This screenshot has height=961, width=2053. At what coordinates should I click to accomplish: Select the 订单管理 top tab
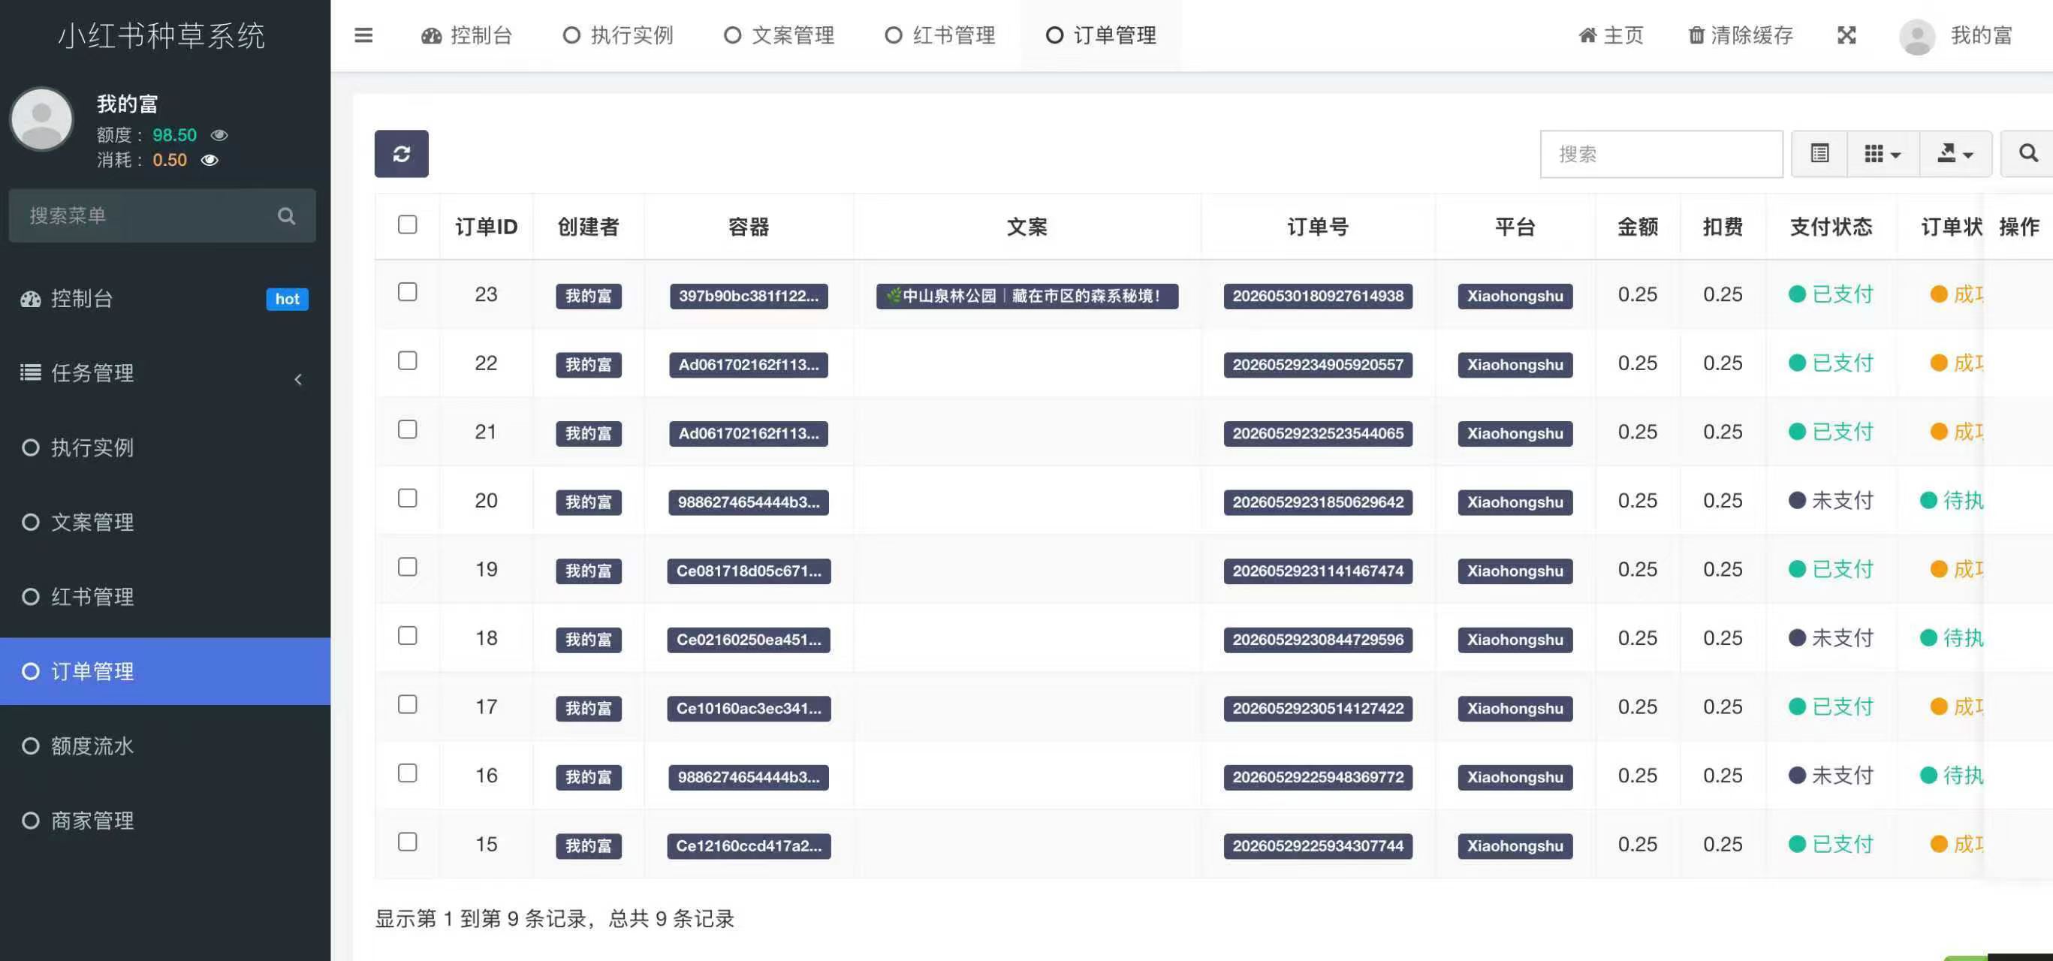point(1102,35)
